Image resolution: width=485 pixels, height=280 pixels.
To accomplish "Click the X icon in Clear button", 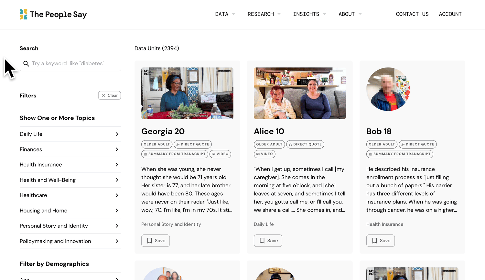I will point(104,96).
